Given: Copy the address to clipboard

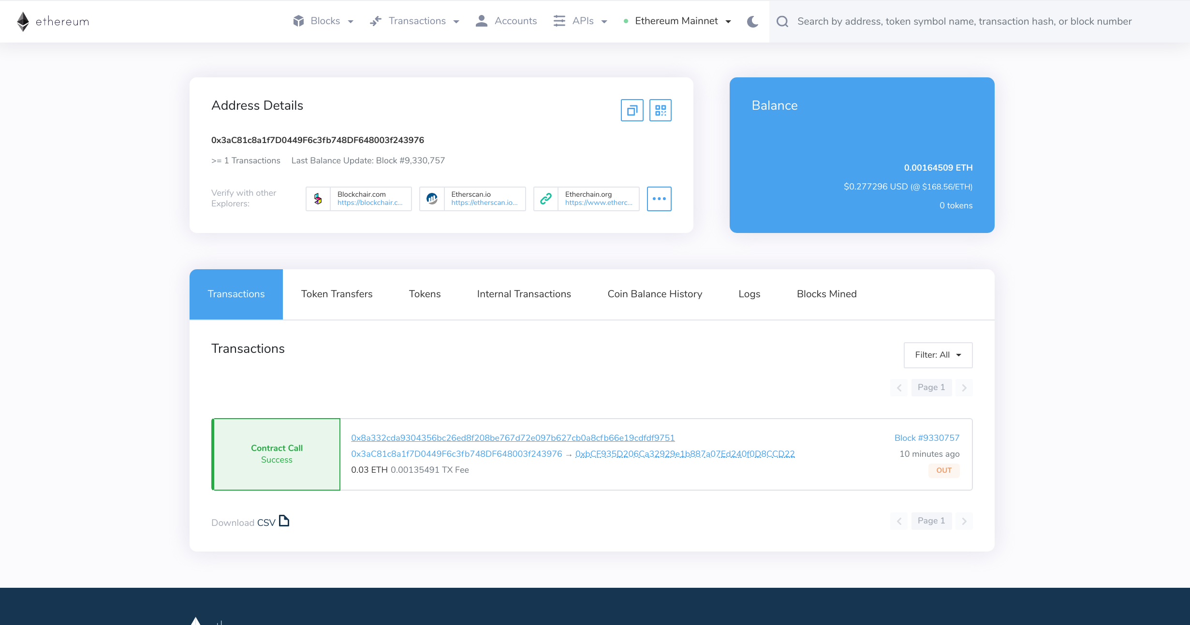Looking at the screenshot, I should pyautogui.click(x=632, y=110).
